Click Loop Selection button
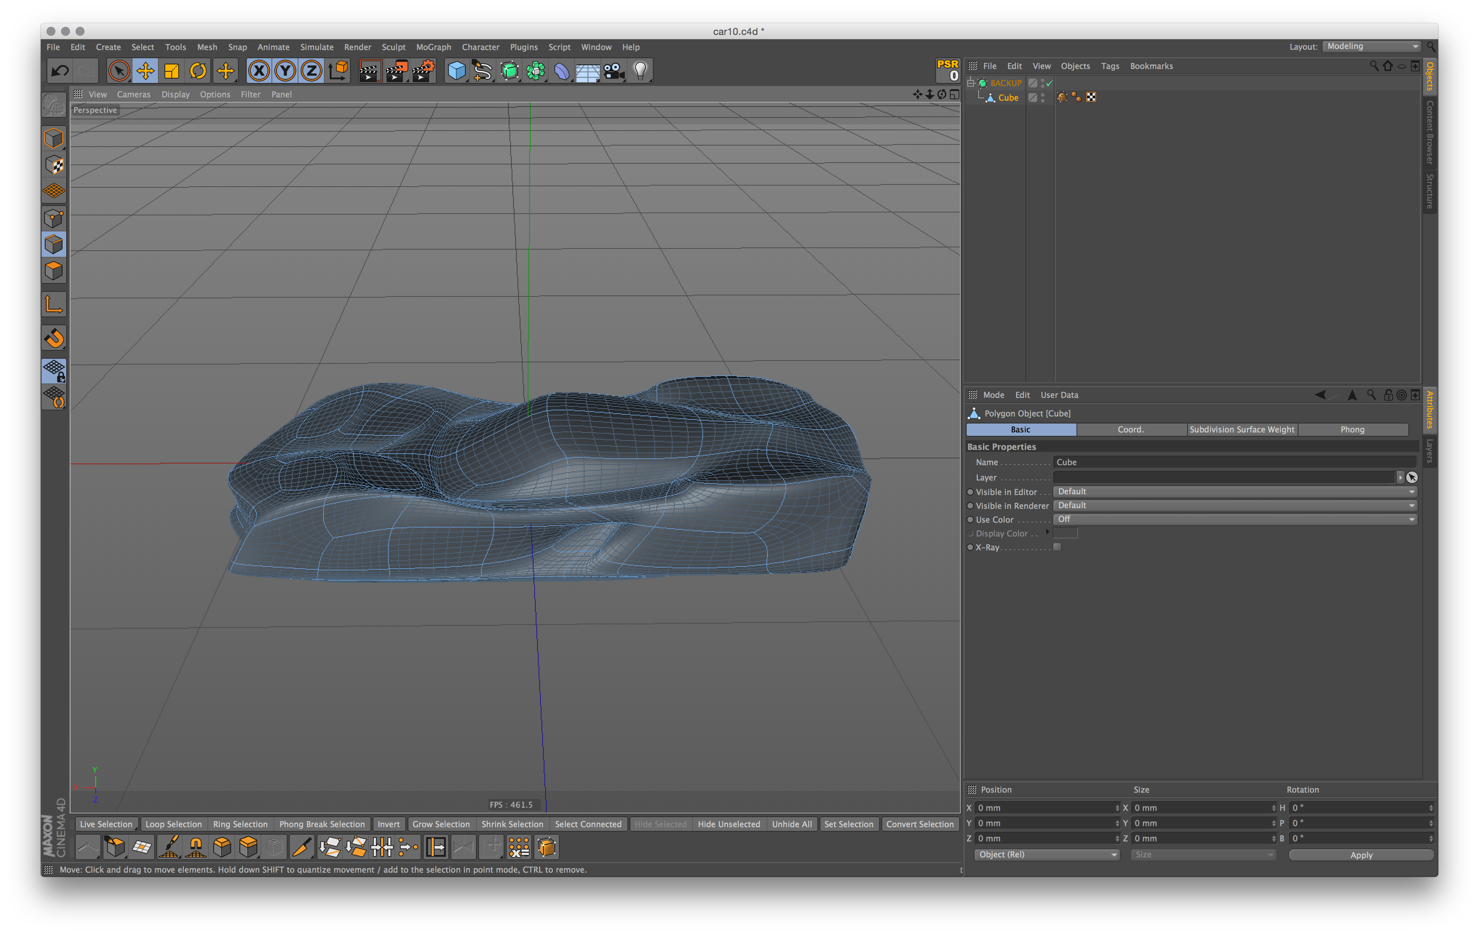The height and width of the screenshot is (935, 1479). (x=173, y=824)
